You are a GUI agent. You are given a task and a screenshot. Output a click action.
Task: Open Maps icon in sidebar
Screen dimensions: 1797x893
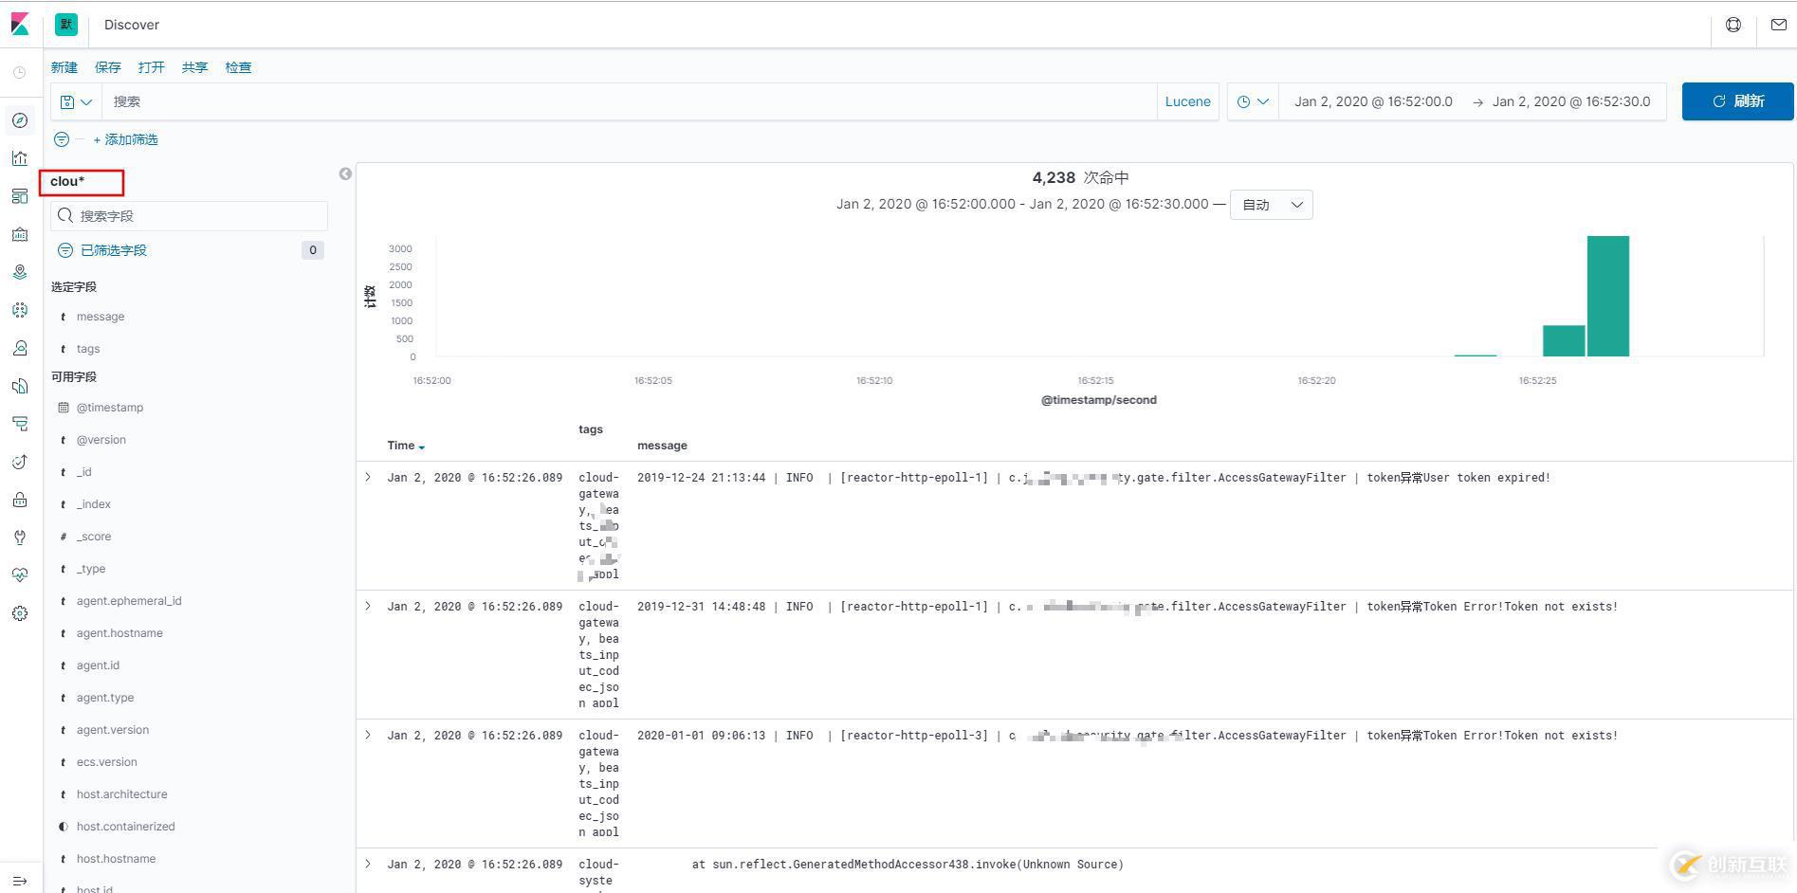pos(20,272)
